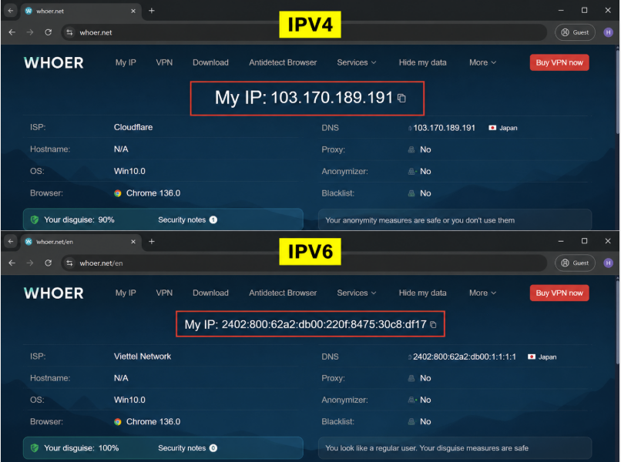Click WHOER logo in top window

[54, 62]
